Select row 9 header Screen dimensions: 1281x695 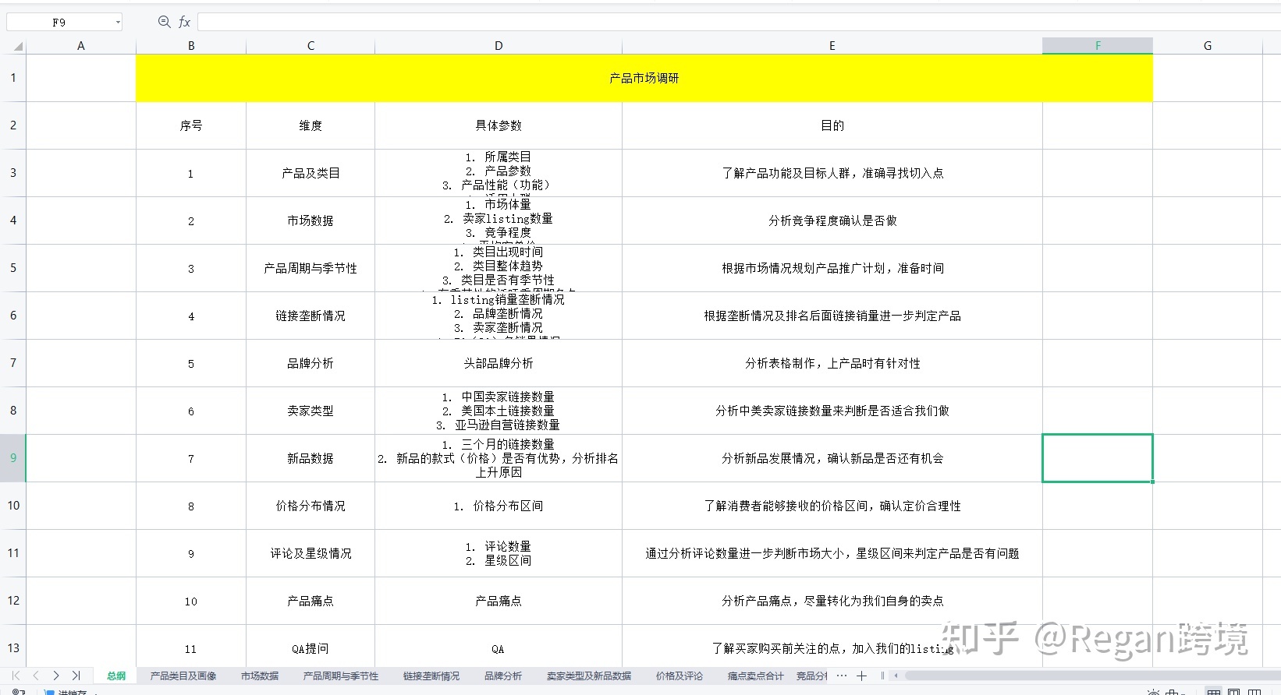(13, 458)
